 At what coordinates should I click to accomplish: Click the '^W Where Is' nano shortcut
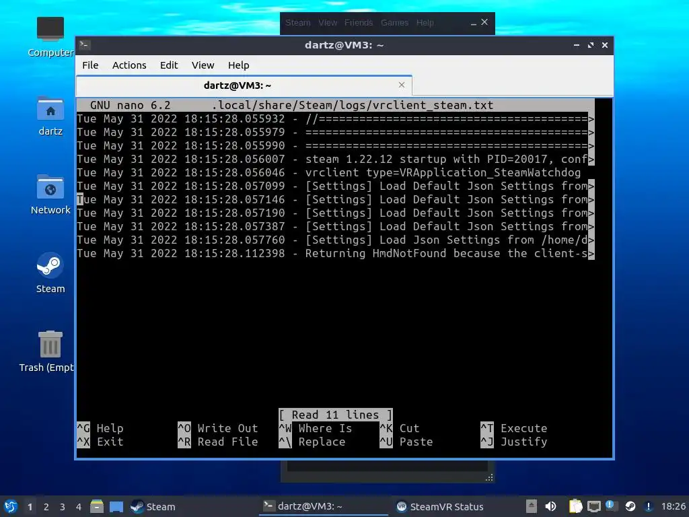click(x=316, y=428)
